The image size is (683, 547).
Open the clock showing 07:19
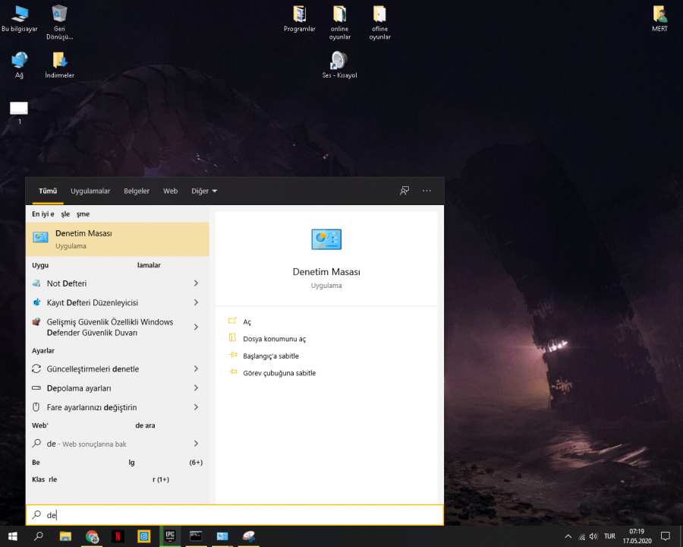(637, 536)
